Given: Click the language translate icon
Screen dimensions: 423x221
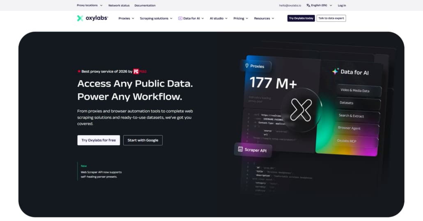Looking at the screenshot, I should [308, 5].
